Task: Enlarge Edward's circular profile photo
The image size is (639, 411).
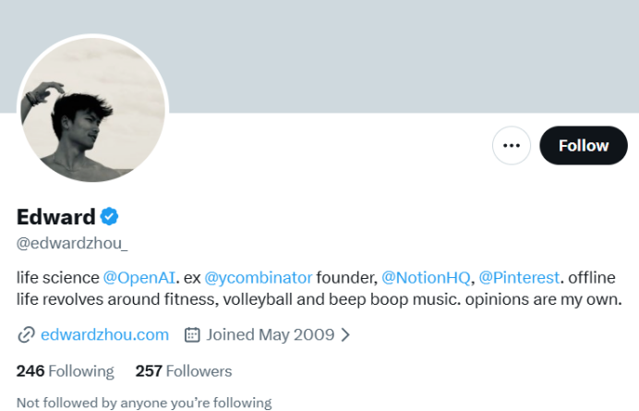Action: click(x=92, y=114)
